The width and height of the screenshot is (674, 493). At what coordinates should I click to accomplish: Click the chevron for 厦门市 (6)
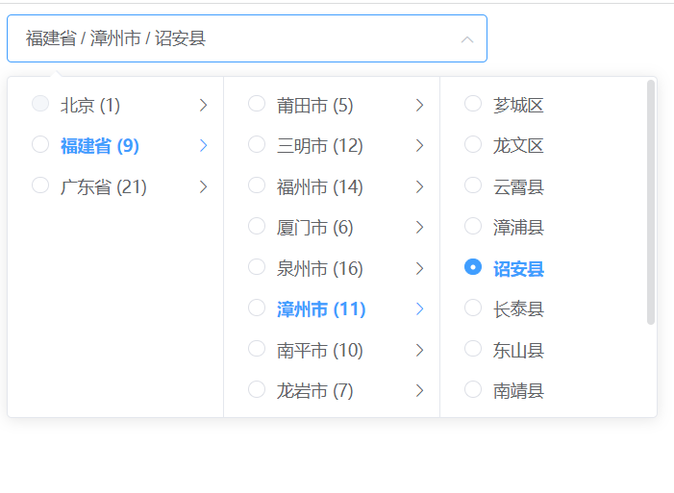coord(419,228)
